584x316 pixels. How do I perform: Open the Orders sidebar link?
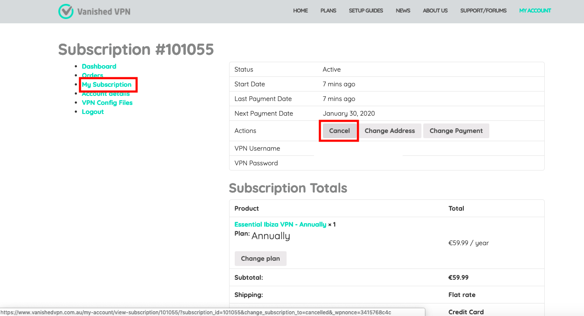pos(93,76)
